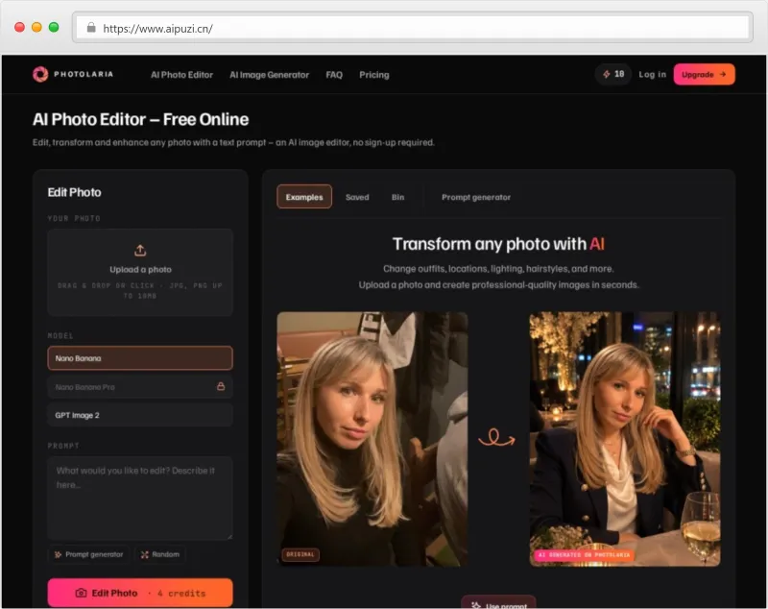Viewport: 768px width, 609px height.
Task: Click the lock icon on Nano Banana Pro
Action: (x=221, y=386)
